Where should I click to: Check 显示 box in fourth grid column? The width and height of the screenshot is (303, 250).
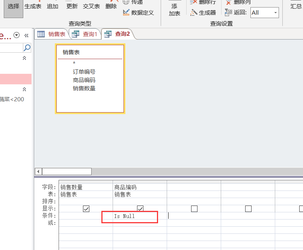click(x=248, y=209)
